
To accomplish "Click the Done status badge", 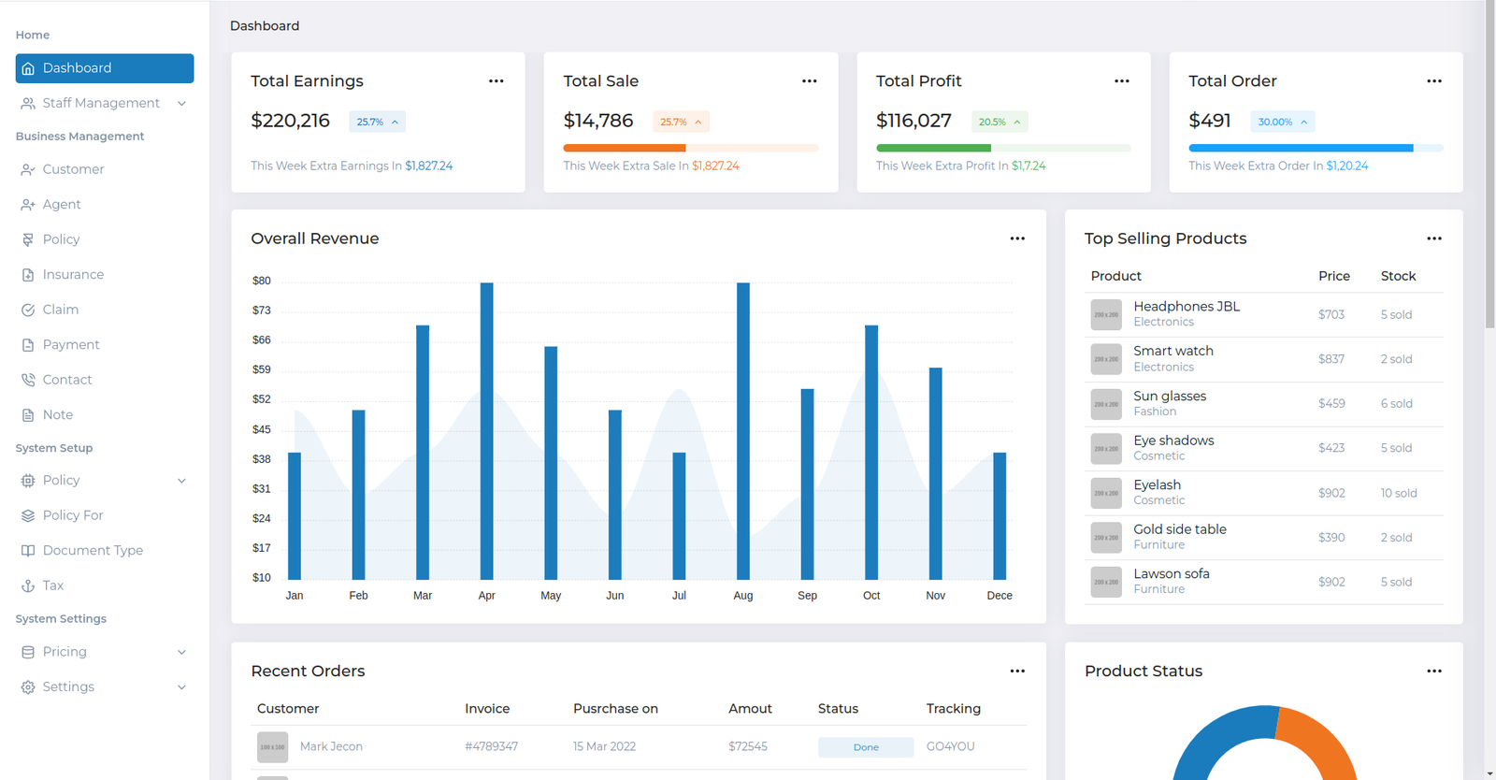I will pyautogui.click(x=865, y=747).
